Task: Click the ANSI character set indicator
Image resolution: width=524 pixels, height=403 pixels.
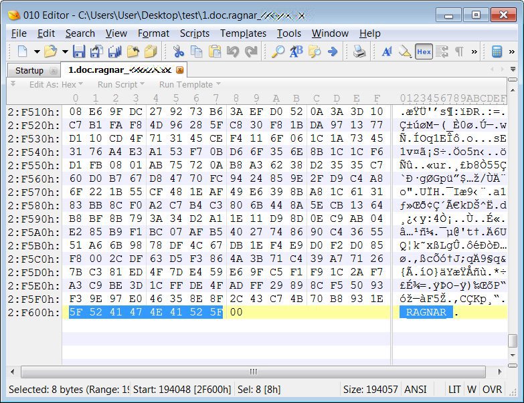Action: click(416, 389)
